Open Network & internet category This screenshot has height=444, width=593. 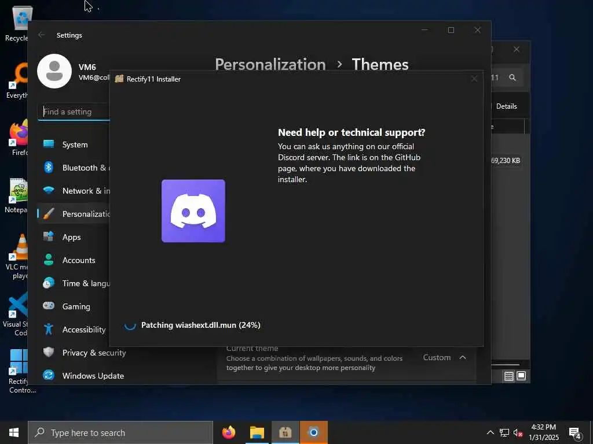coord(74,191)
